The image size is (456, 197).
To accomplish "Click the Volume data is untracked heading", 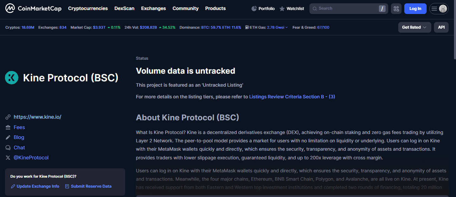I will [186, 71].
